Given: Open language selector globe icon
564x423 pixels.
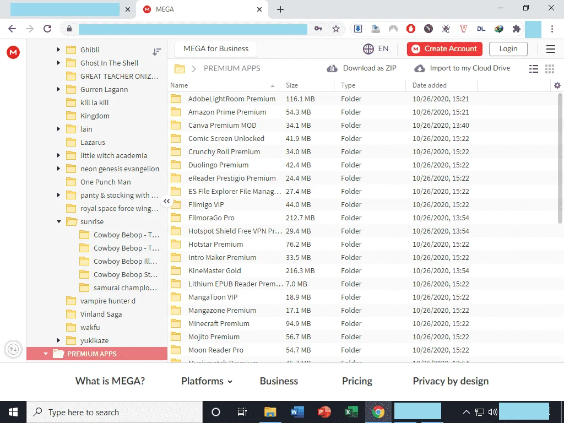Looking at the screenshot, I should [368, 49].
